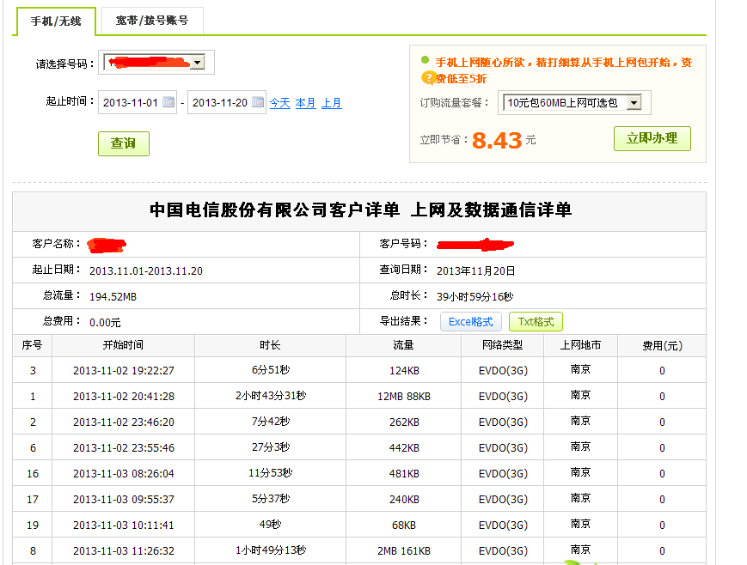Click the traffic cell 68KB
The image size is (747, 565).
(404, 525)
